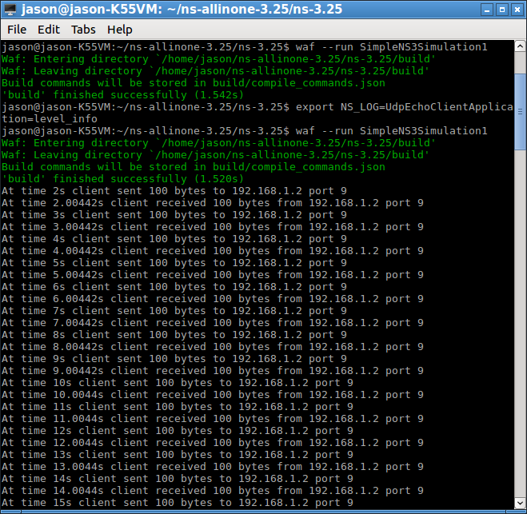
Task: Click the scrollbar track below the thumb
Action: (x=520, y=322)
